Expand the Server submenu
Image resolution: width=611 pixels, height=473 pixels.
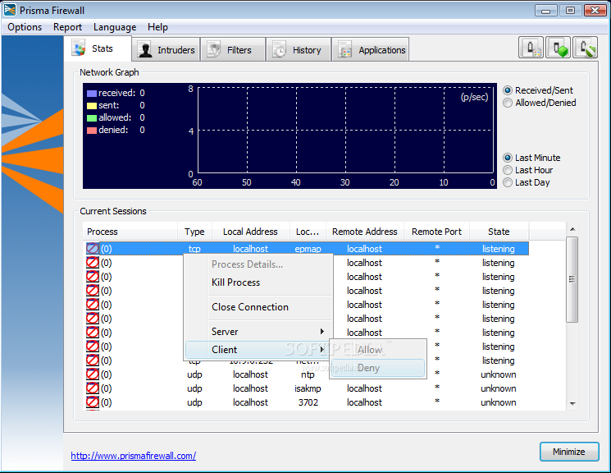[258, 332]
